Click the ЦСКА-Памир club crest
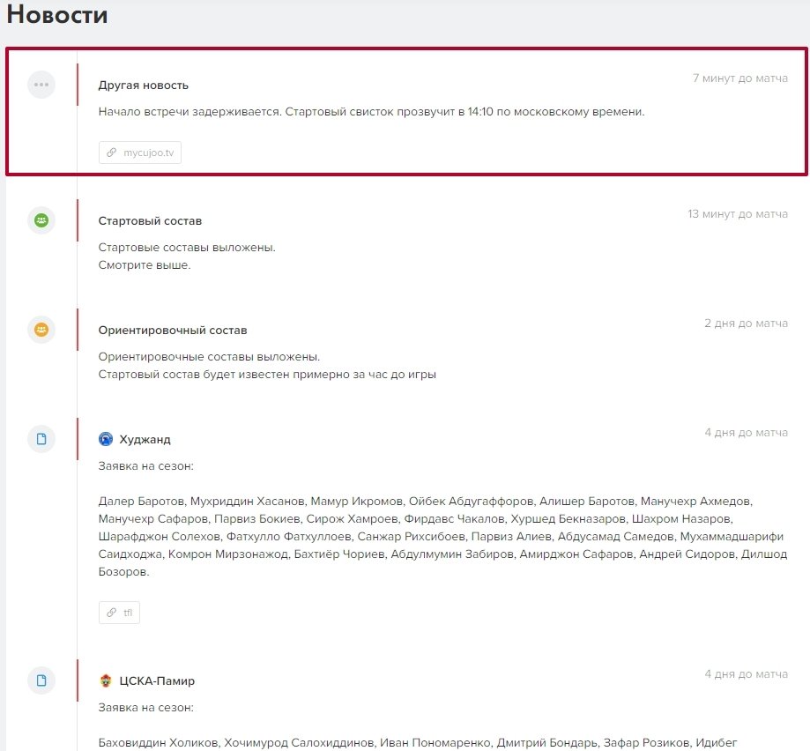This screenshot has width=810, height=751. [107, 680]
